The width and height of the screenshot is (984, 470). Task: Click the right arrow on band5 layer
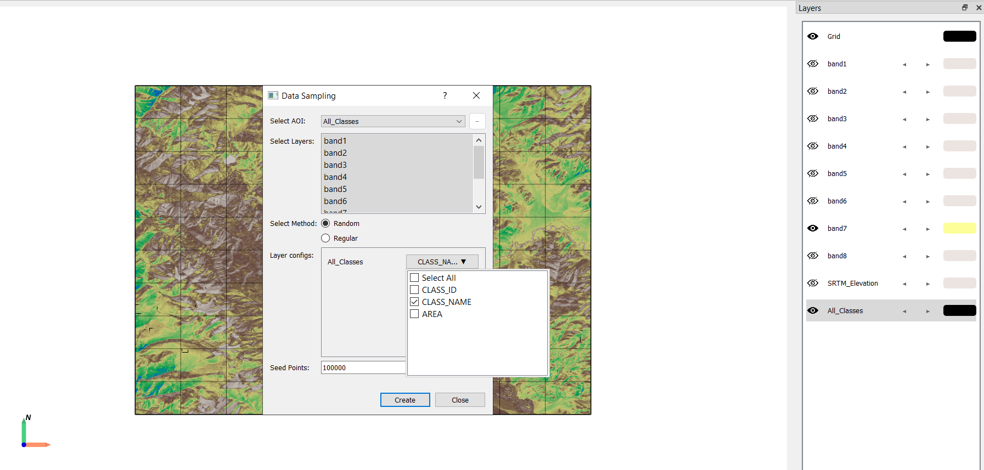coord(928,174)
